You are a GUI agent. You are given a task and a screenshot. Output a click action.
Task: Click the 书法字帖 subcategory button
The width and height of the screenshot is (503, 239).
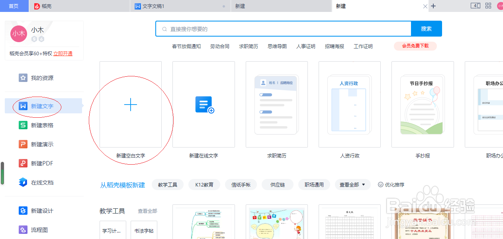(x=144, y=230)
